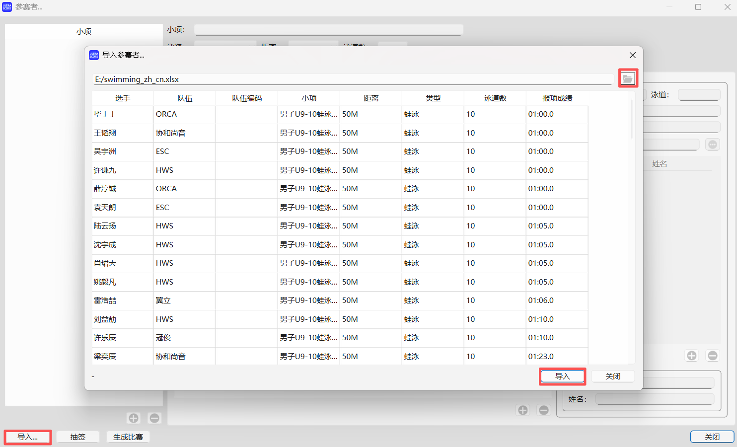Click the minus icon near the bottom center panel
Viewport: 737px width, 447px height.
pos(543,410)
